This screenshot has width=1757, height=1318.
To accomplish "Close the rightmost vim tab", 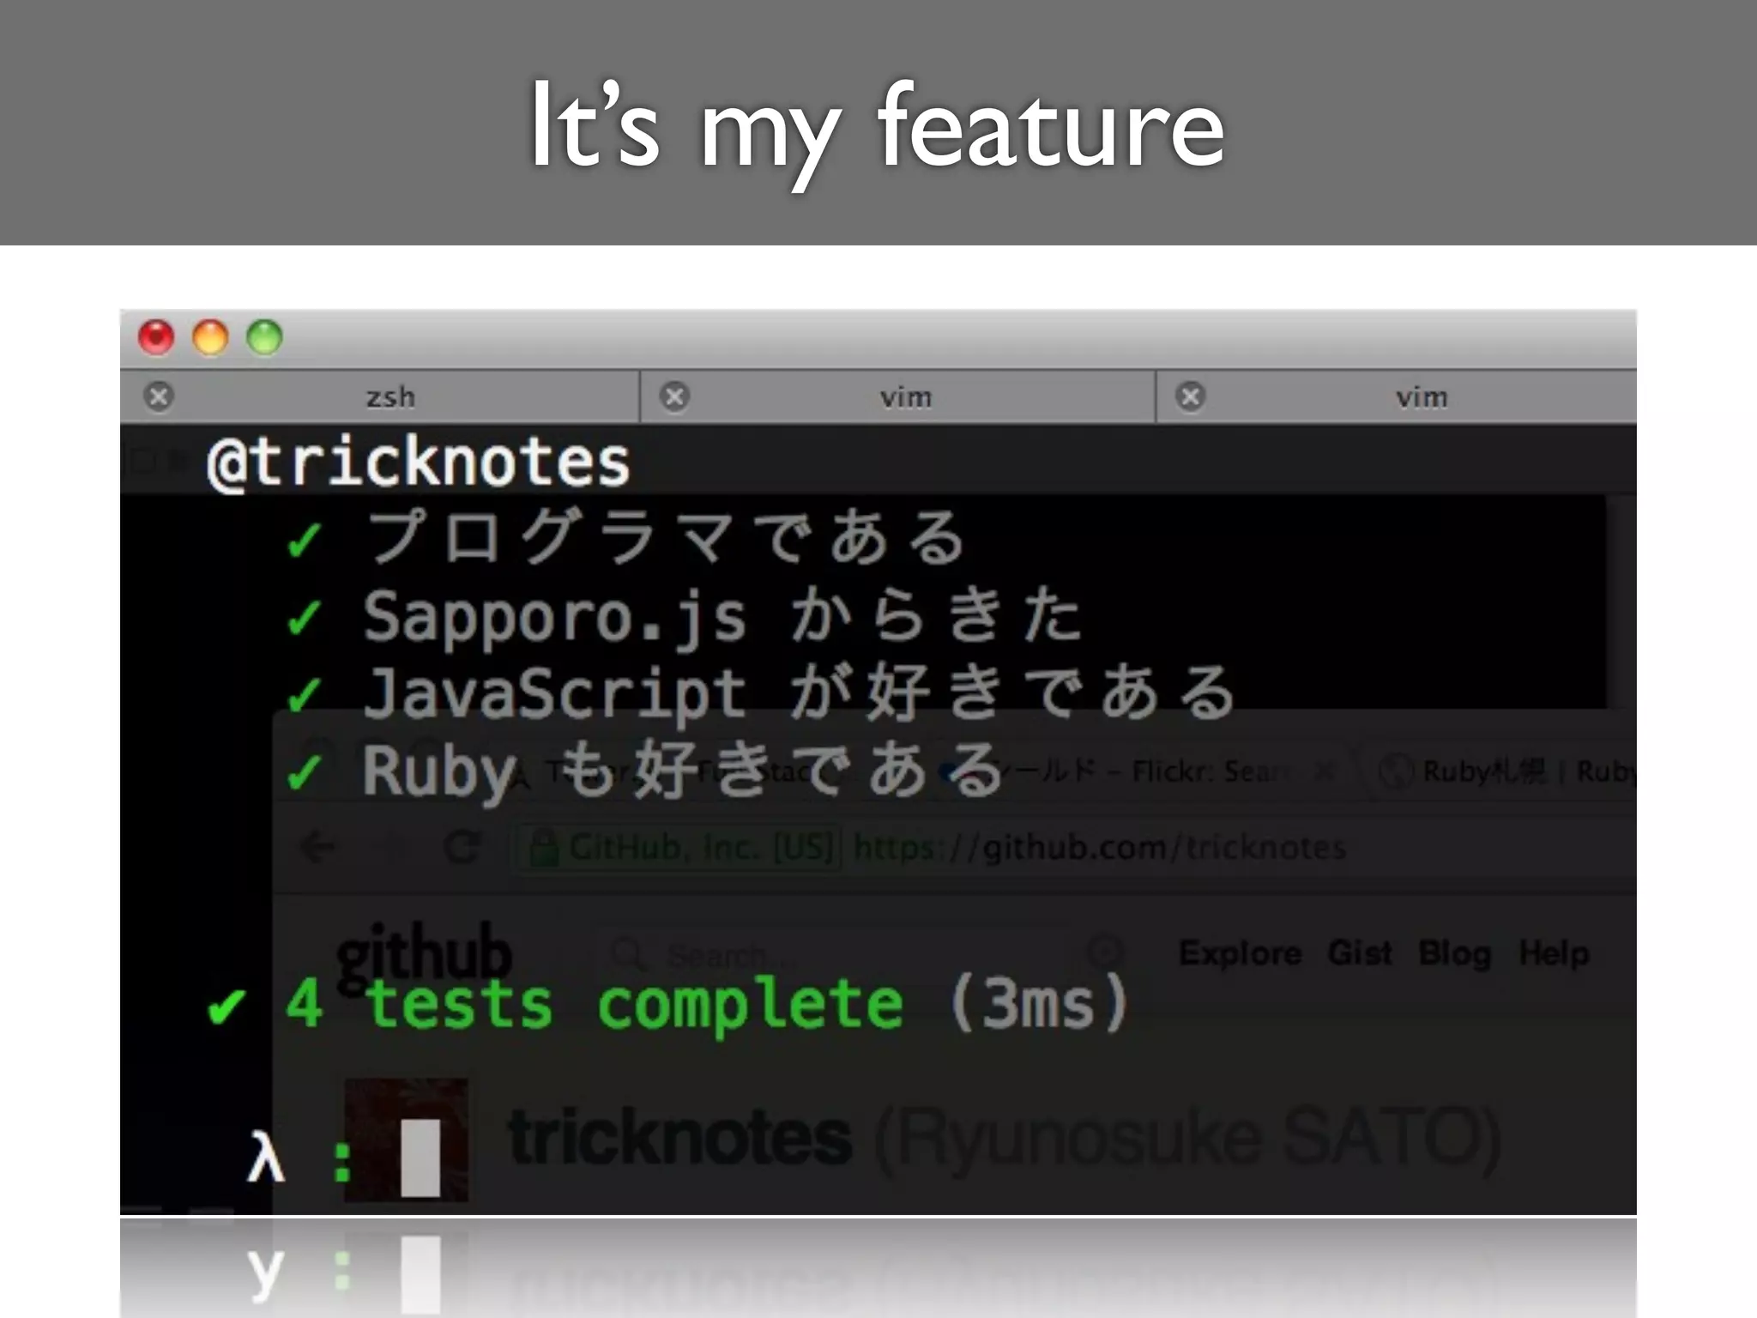I will coord(1191,396).
